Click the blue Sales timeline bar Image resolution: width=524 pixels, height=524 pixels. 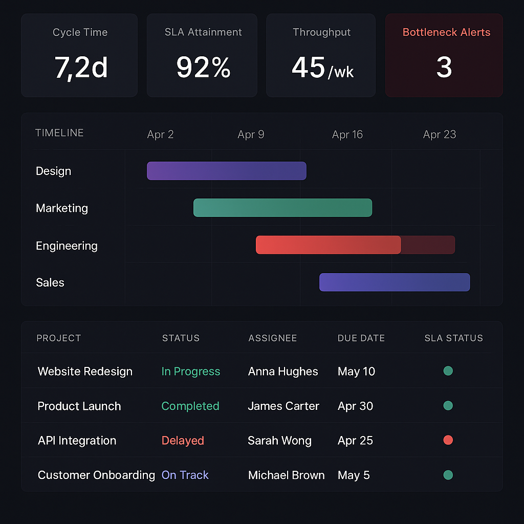(x=394, y=282)
